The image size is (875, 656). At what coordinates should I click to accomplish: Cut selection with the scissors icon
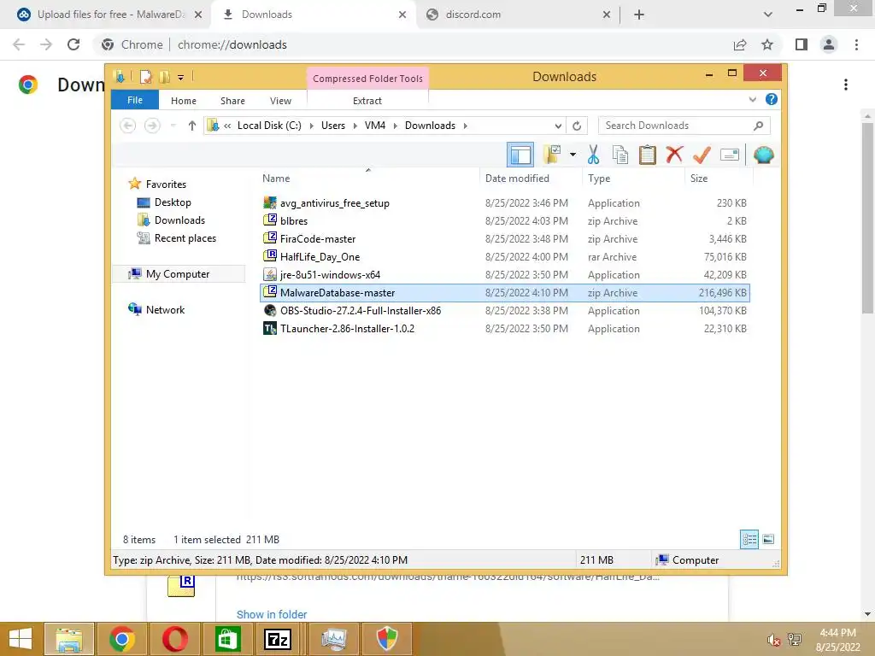pyautogui.click(x=593, y=155)
